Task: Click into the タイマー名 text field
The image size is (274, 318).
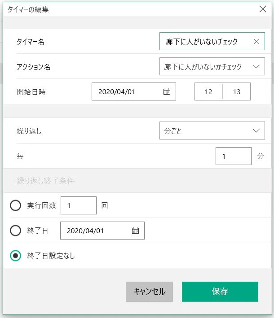Action: point(212,41)
